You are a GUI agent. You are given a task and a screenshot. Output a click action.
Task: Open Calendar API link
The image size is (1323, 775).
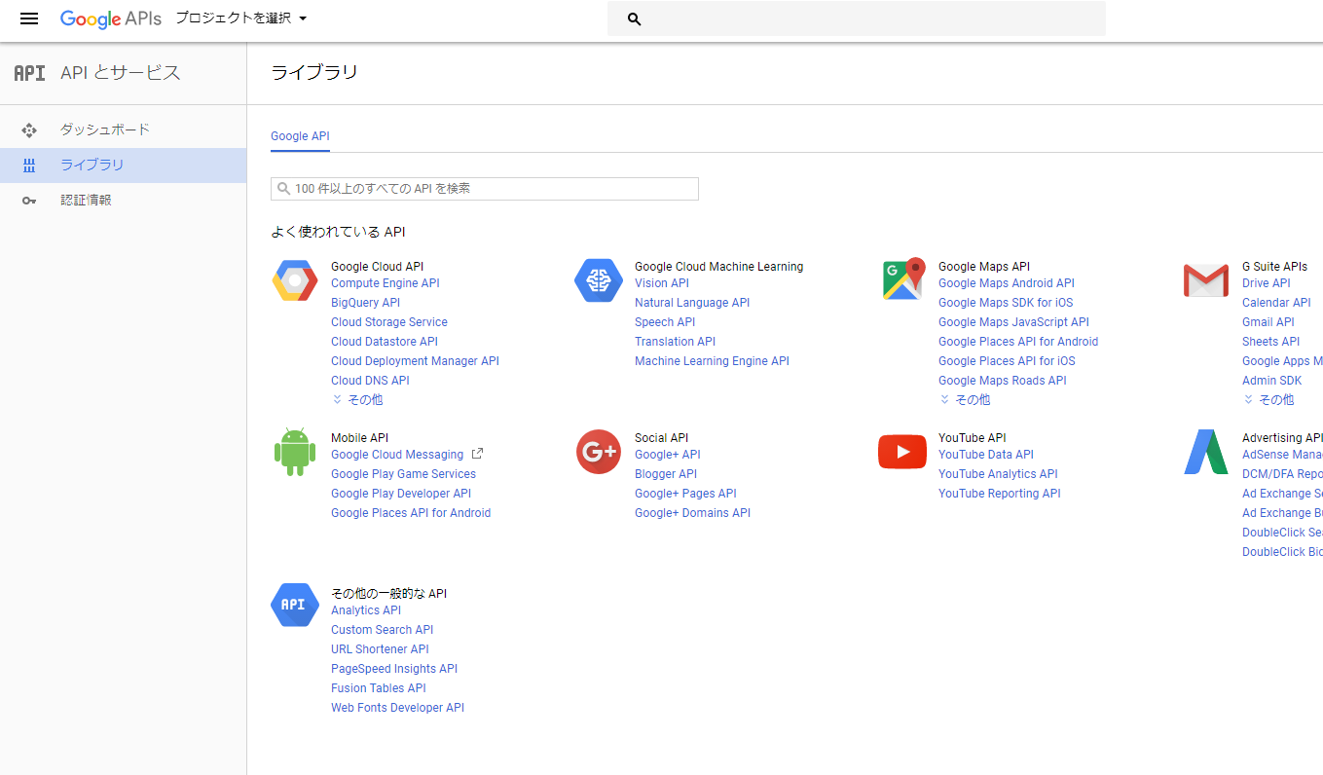[x=1276, y=303]
